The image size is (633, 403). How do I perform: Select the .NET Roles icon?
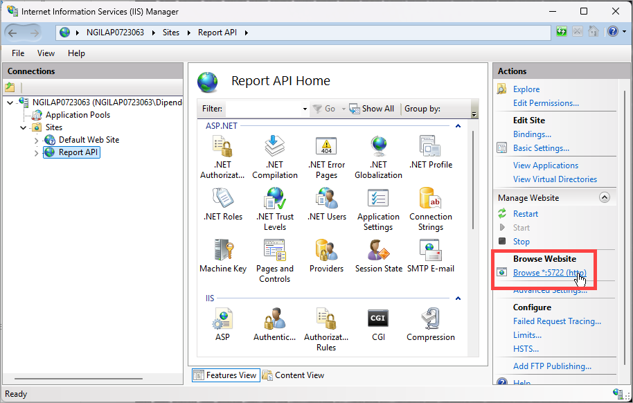pyautogui.click(x=223, y=204)
